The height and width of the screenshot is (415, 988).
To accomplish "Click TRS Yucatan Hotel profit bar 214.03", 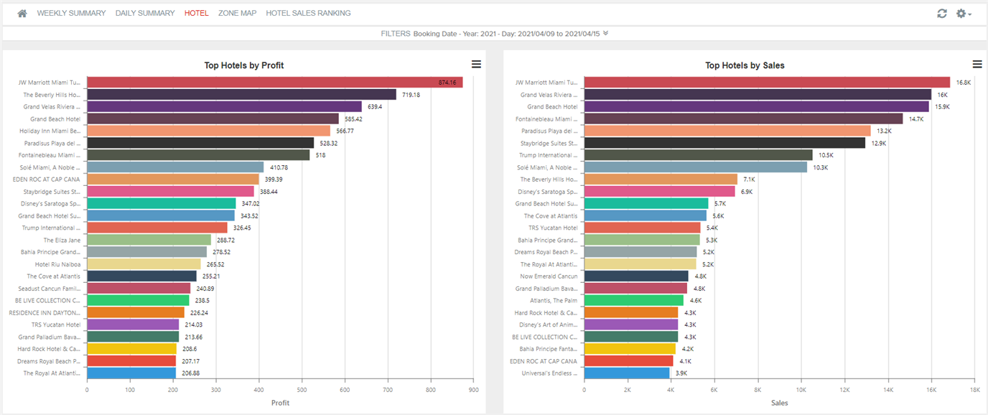I will coord(133,325).
